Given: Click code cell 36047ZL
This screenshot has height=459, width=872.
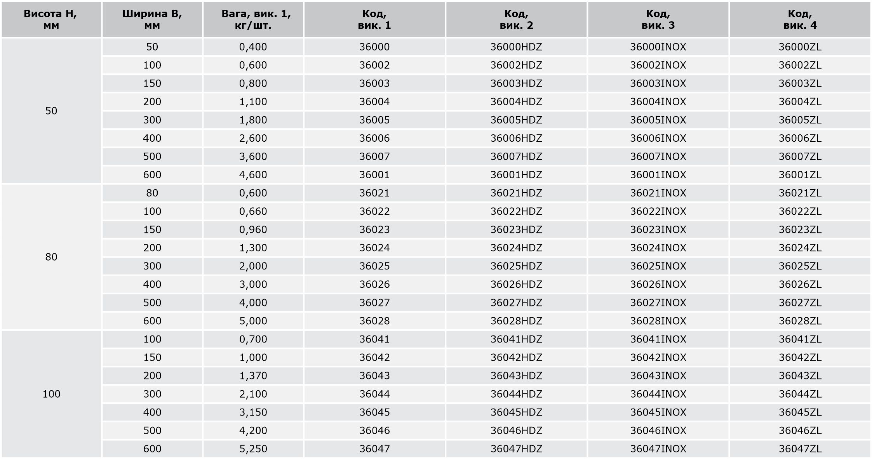Looking at the screenshot, I should coord(800,449).
